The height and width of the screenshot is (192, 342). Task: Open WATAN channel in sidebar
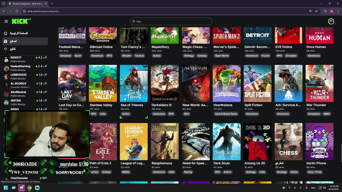pos(25,102)
